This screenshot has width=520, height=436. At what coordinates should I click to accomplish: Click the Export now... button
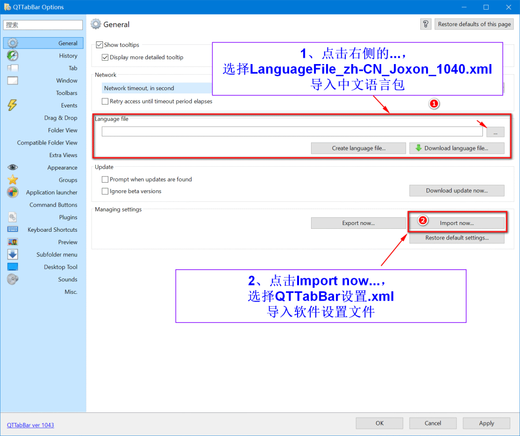(x=358, y=224)
